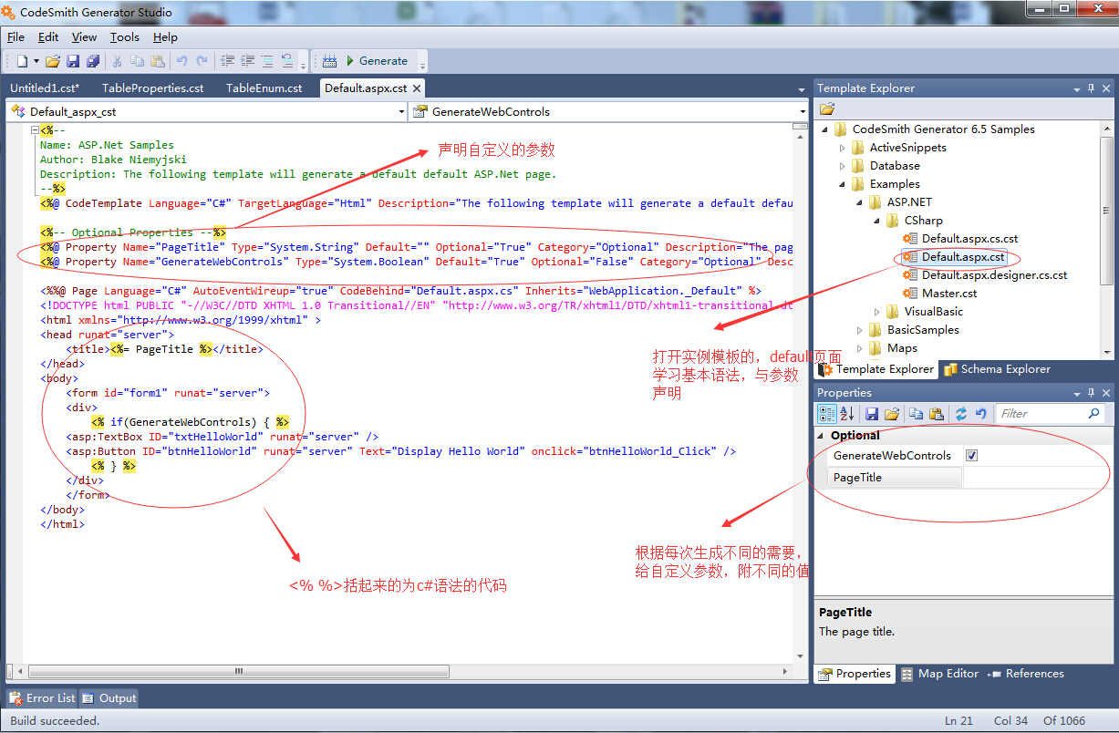Click the open folder icon in Template Explorer
Viewport: 1119px width, 733px height.
(827, 108)
